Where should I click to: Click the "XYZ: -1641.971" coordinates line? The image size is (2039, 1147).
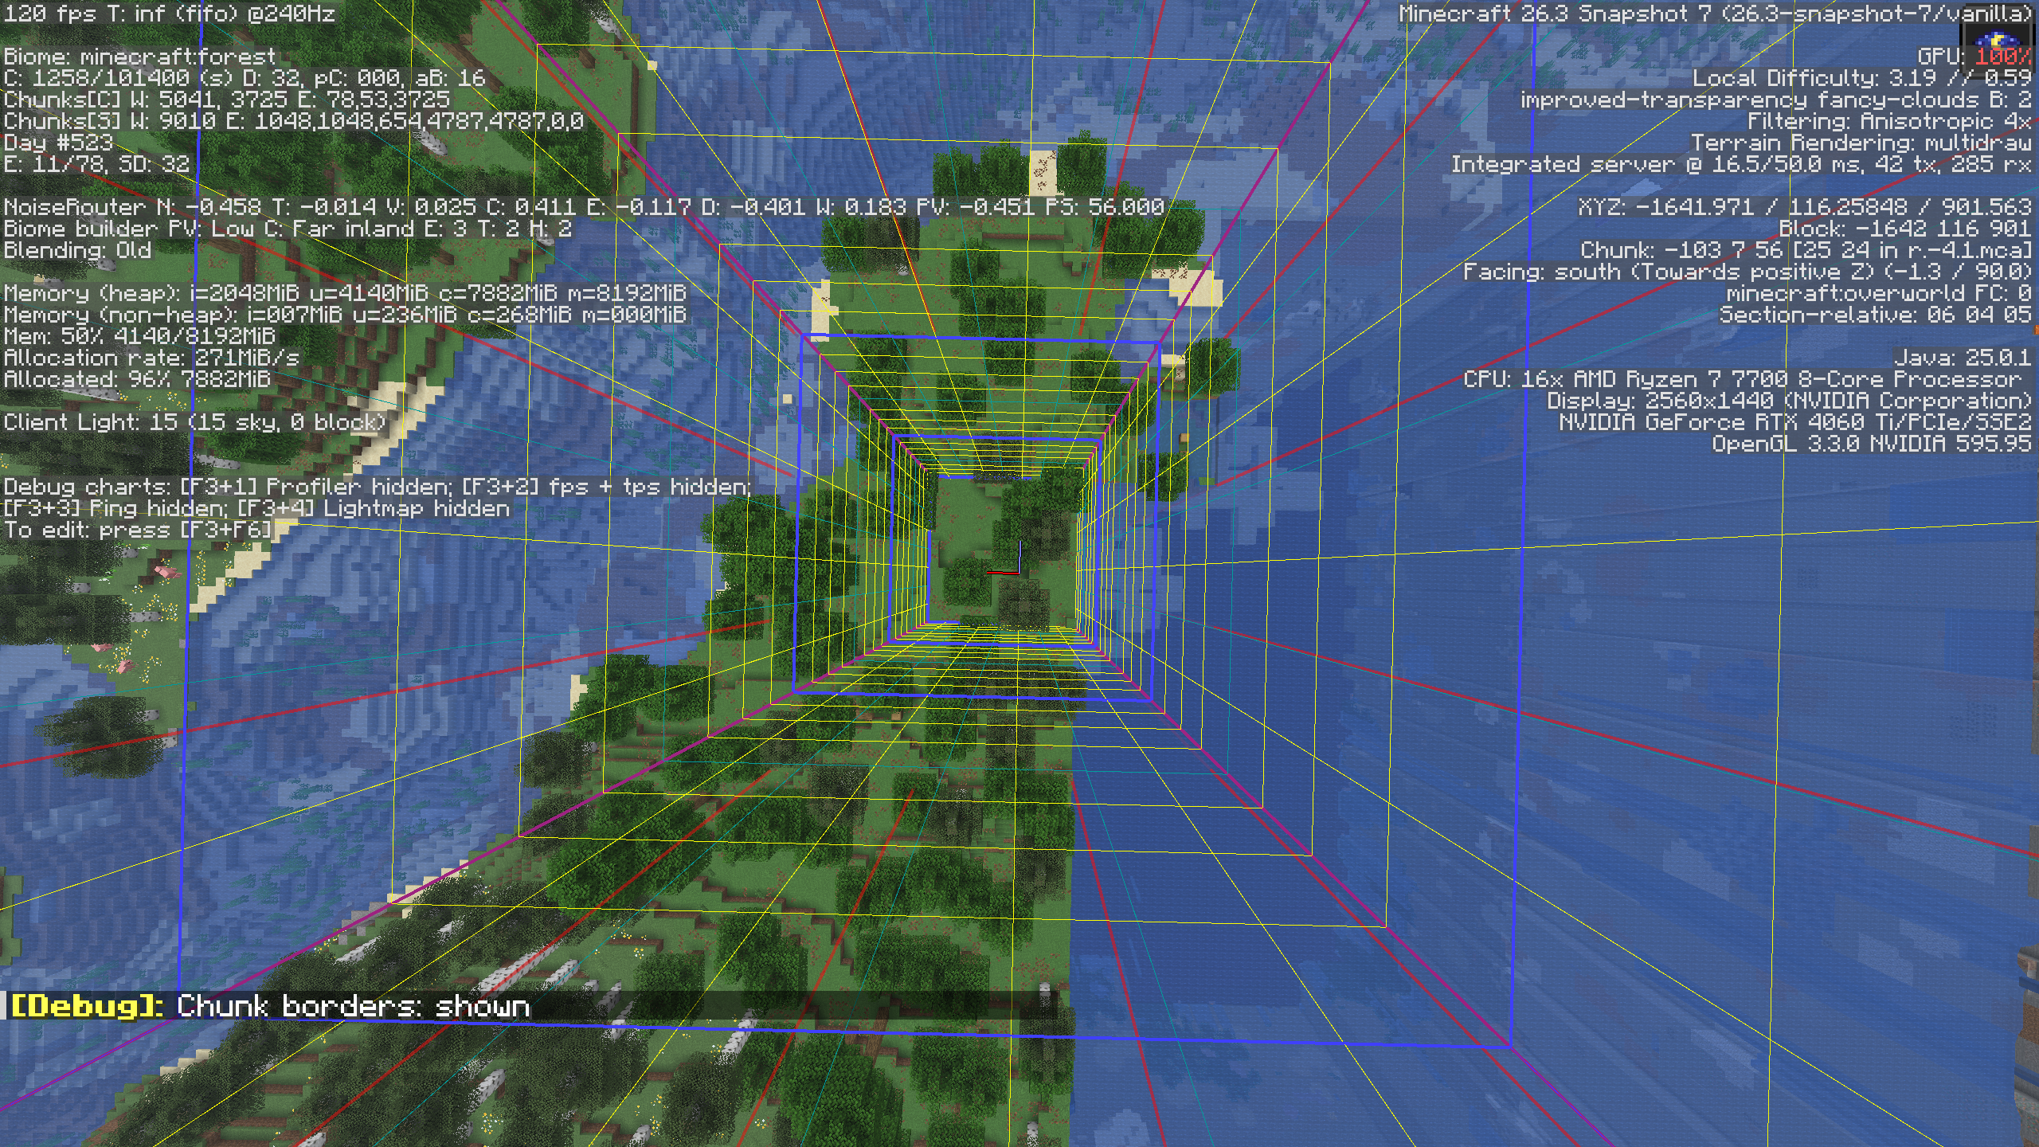pos(1806,207)
